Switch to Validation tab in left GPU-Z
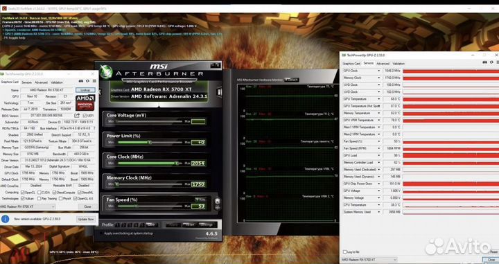The height and width of the screenshot is (264, 499). [x=57, y=82]
